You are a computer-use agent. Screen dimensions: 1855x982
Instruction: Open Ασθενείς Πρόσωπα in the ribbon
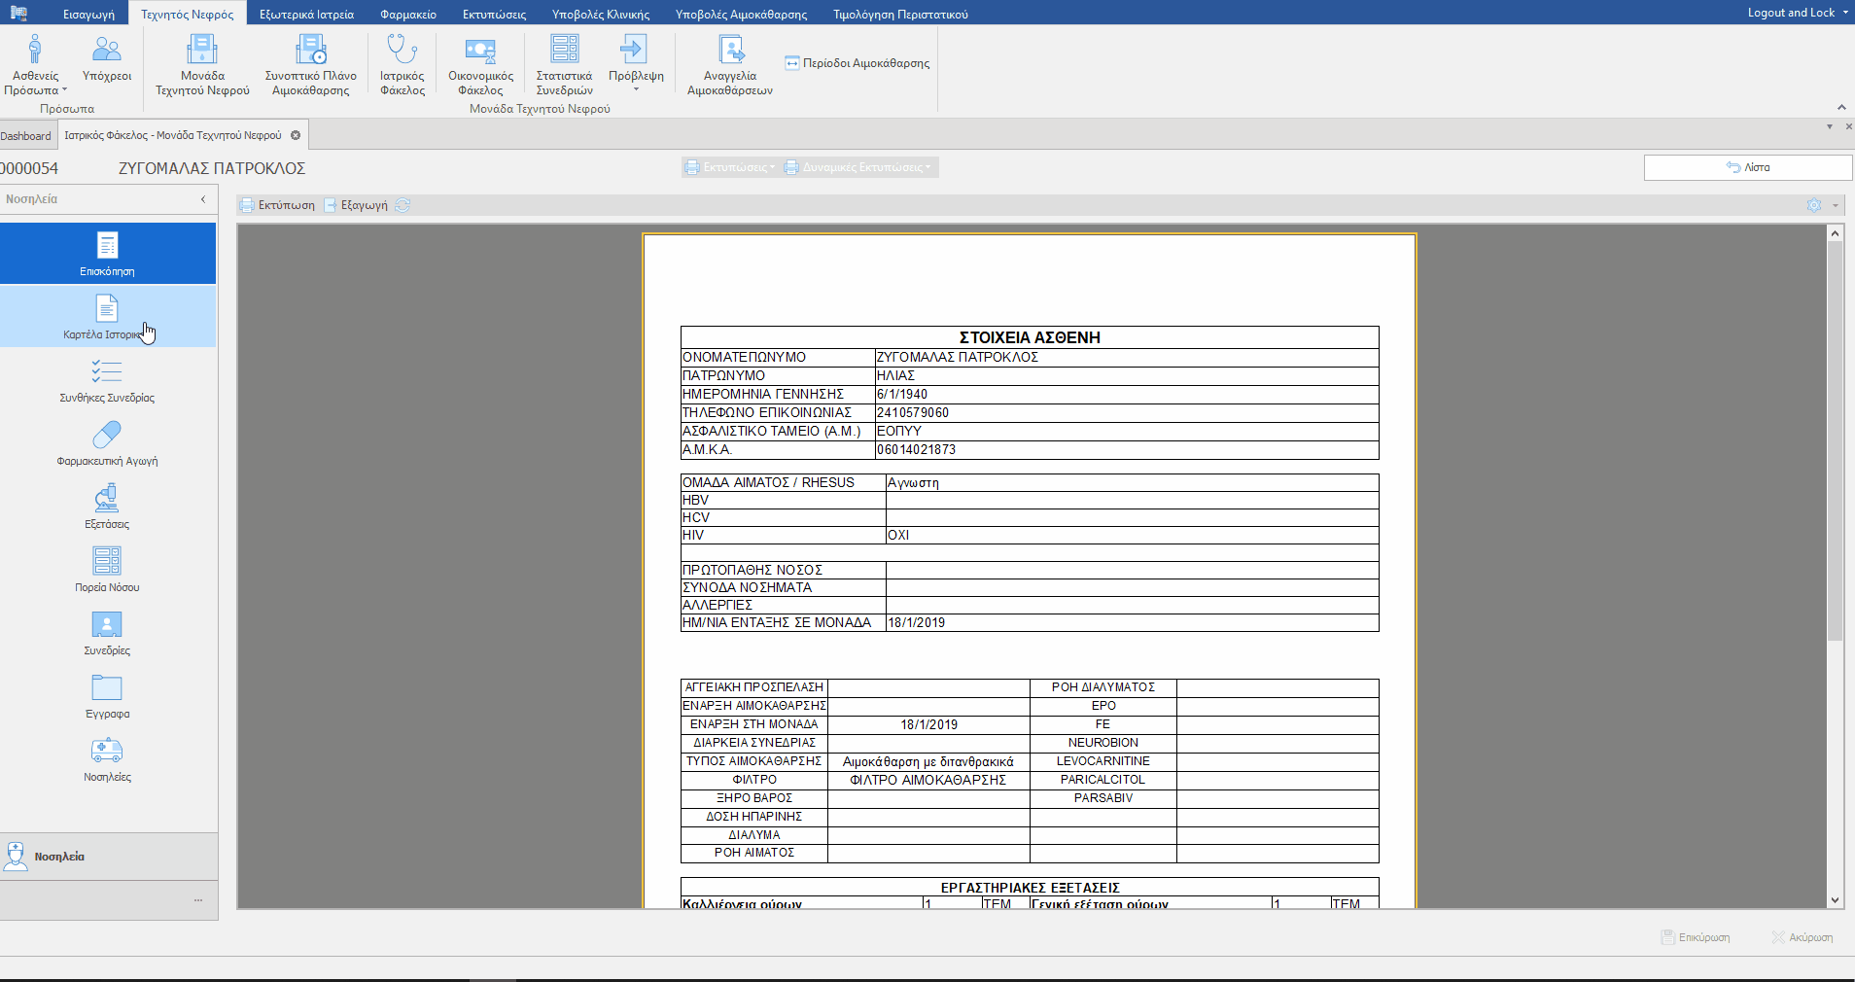[x=35, y=64]
